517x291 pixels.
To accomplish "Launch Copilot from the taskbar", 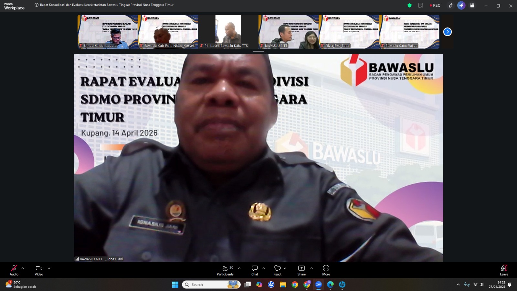I will [259, 285].
